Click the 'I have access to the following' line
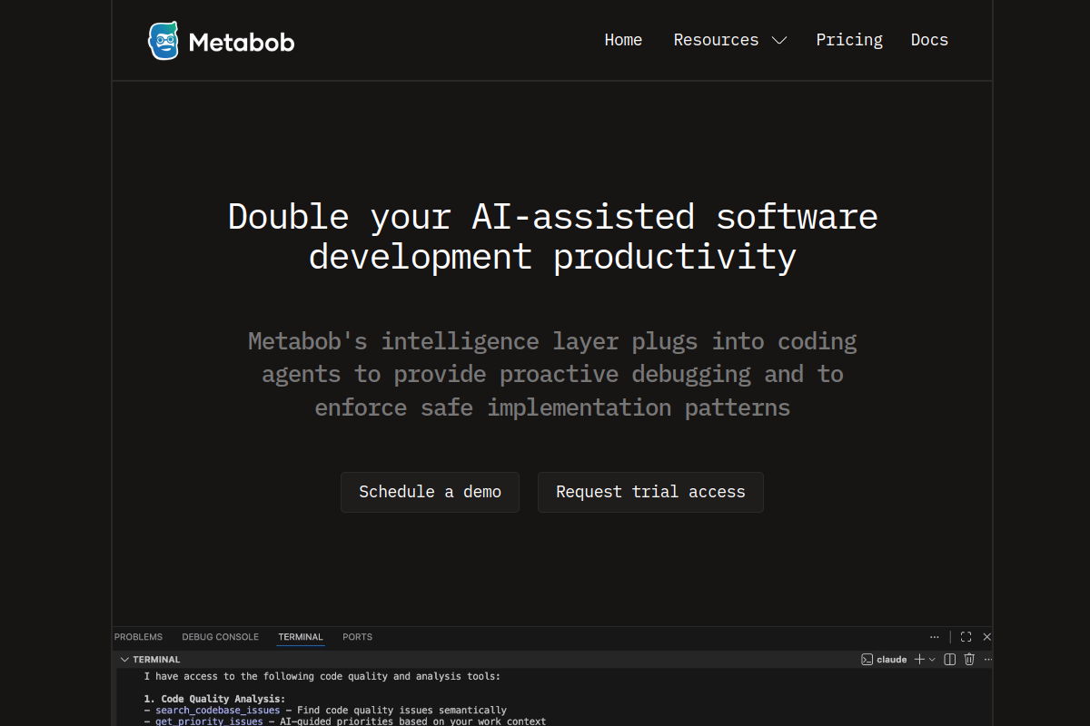Viewport: 1090px width, 726px height. [322, 676]
